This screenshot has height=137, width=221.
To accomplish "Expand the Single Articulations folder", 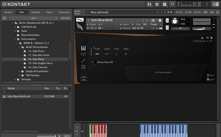I will pyautogui.click(x=20, y=71).
